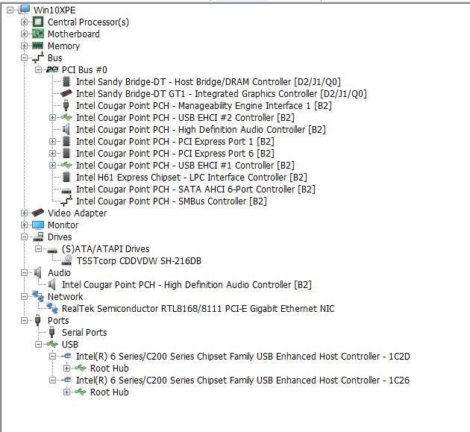This screenshot has height=432, width=470.
Task: Click the USB EHCI #2 green USB icon
Action: tap(66, 117)
